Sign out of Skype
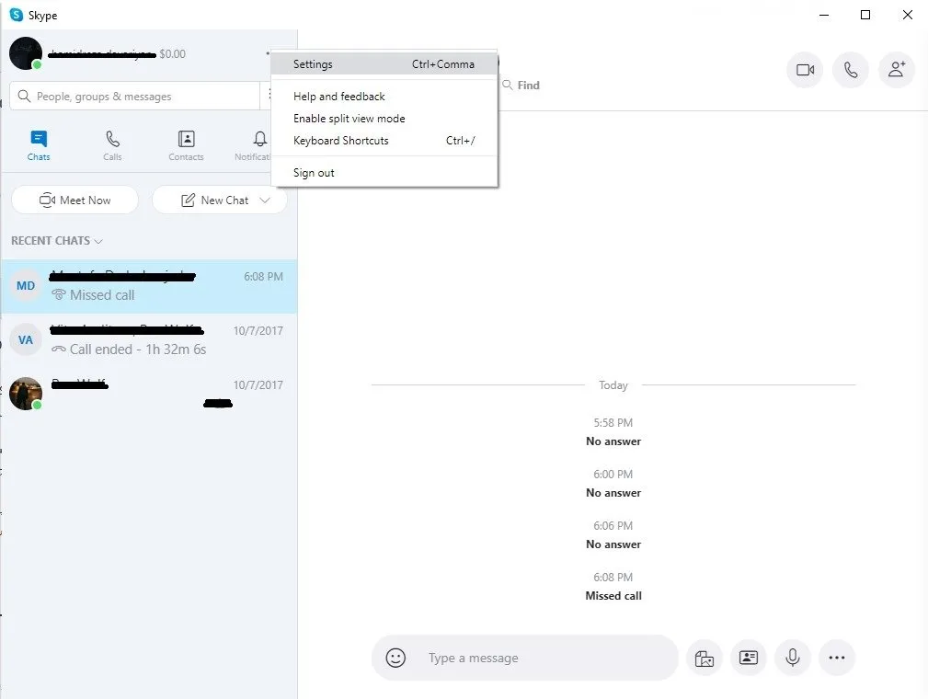Viewport: 928px width, 699px height. pyautogui.click(x=384, y=173)
